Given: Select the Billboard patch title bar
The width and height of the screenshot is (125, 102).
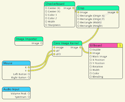Looking at the screenshot, I should [x=103, y=46].
